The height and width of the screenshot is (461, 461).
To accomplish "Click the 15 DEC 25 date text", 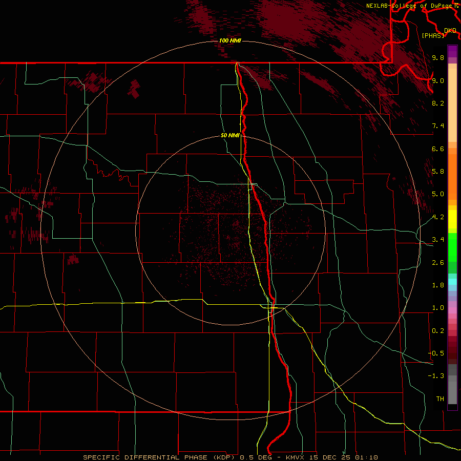I will tap(331, 457).
